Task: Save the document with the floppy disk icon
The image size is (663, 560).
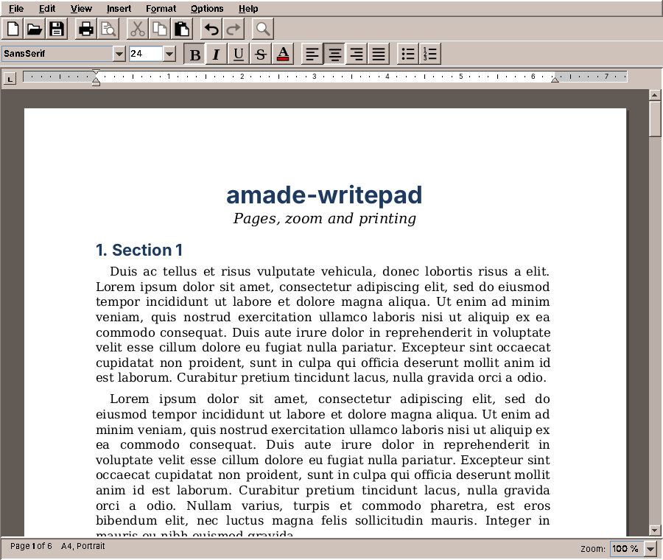Action: click(57, 29)
